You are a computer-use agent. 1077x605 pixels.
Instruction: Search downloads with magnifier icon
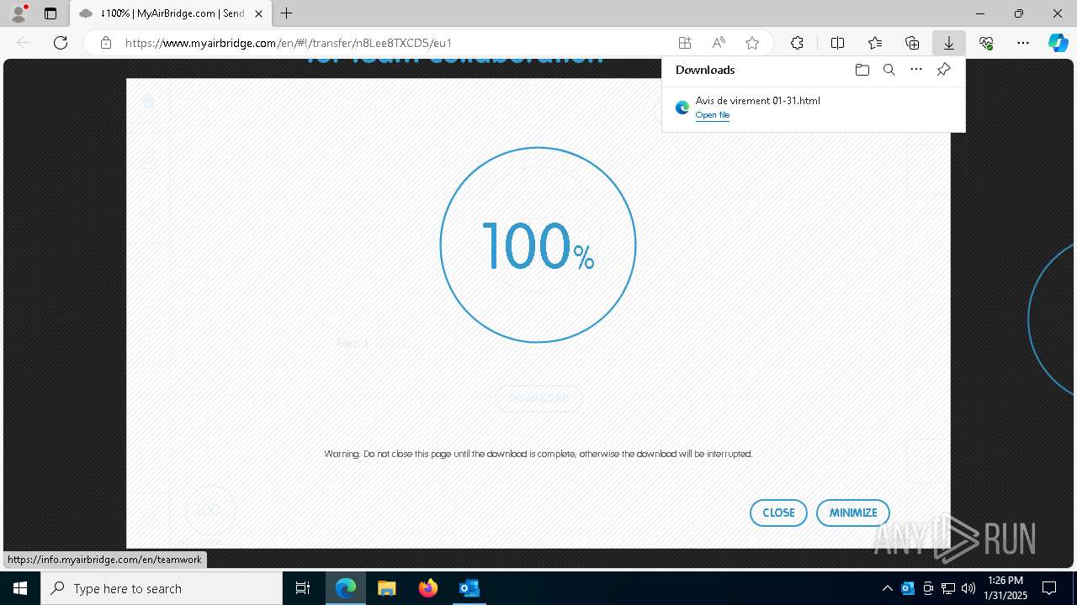(889, 70)
